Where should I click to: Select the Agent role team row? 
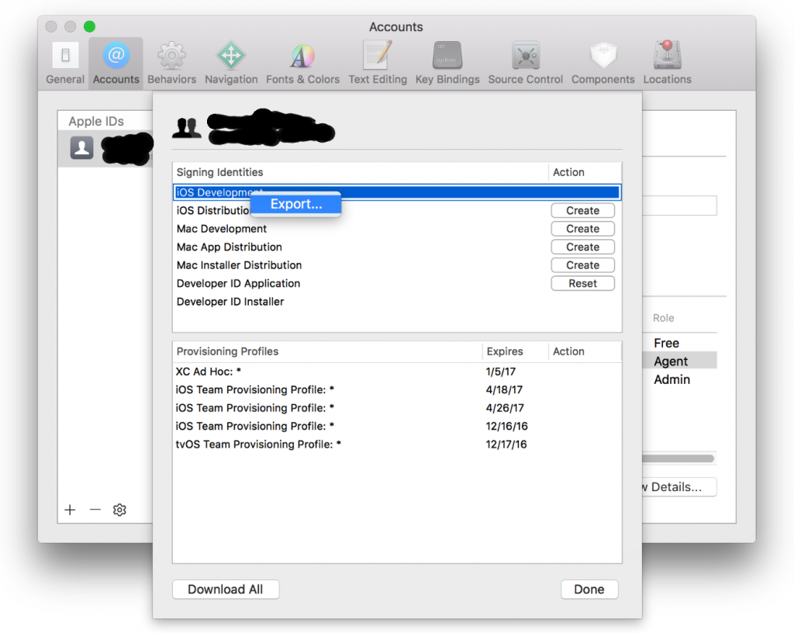pos(679,361)
